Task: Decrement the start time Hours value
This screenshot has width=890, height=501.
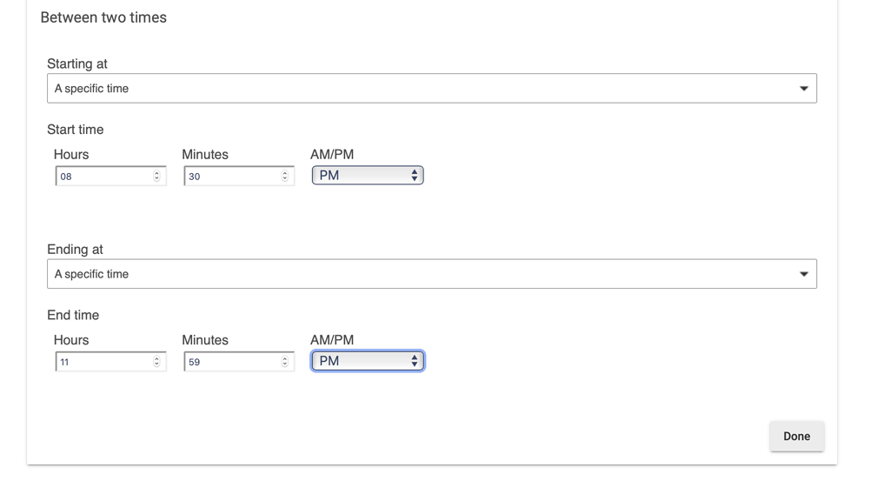Action: [158, 179]
